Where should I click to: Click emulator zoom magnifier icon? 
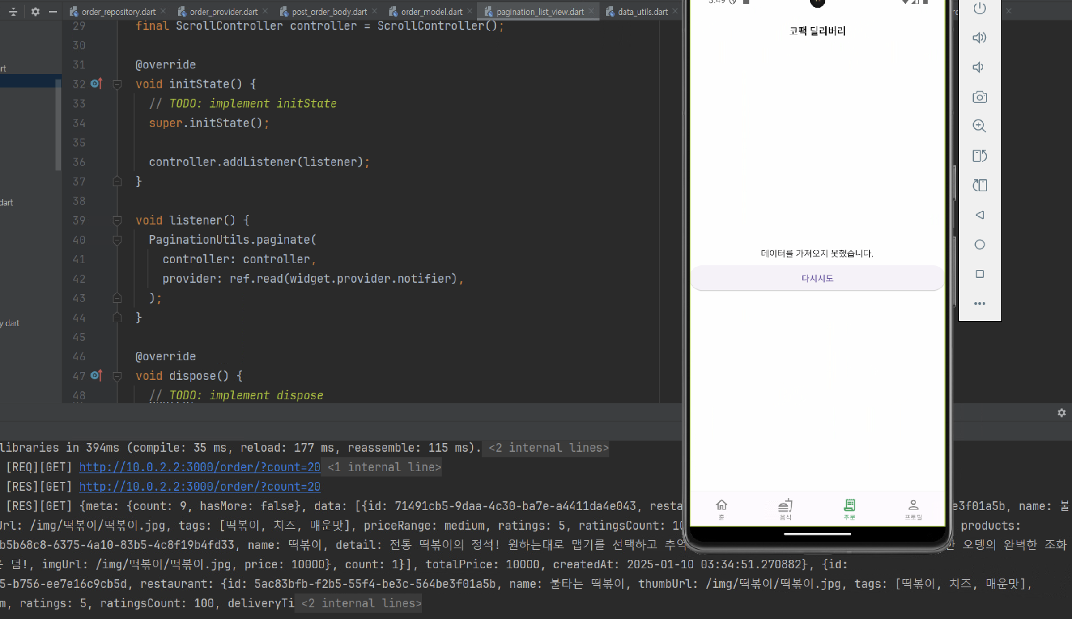coord(979,126)
